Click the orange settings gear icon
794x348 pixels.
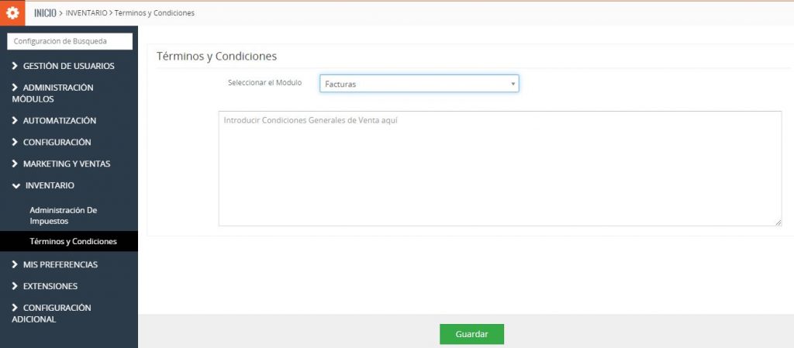click(x=12, y=13)
